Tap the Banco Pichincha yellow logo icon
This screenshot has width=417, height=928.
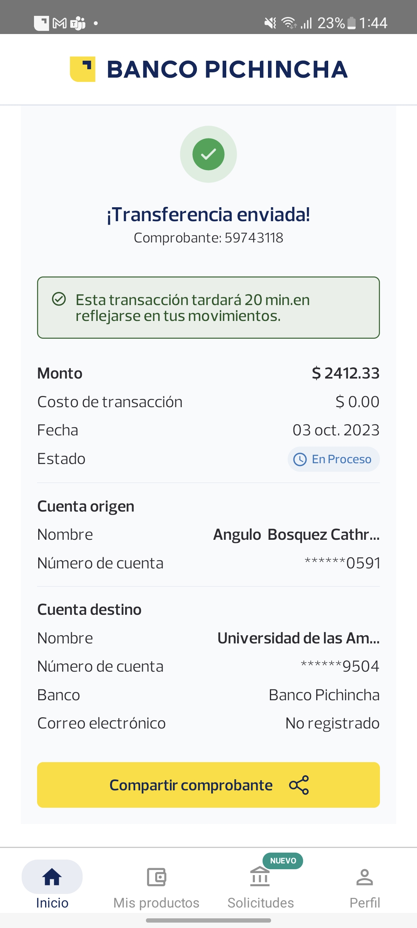83,69
